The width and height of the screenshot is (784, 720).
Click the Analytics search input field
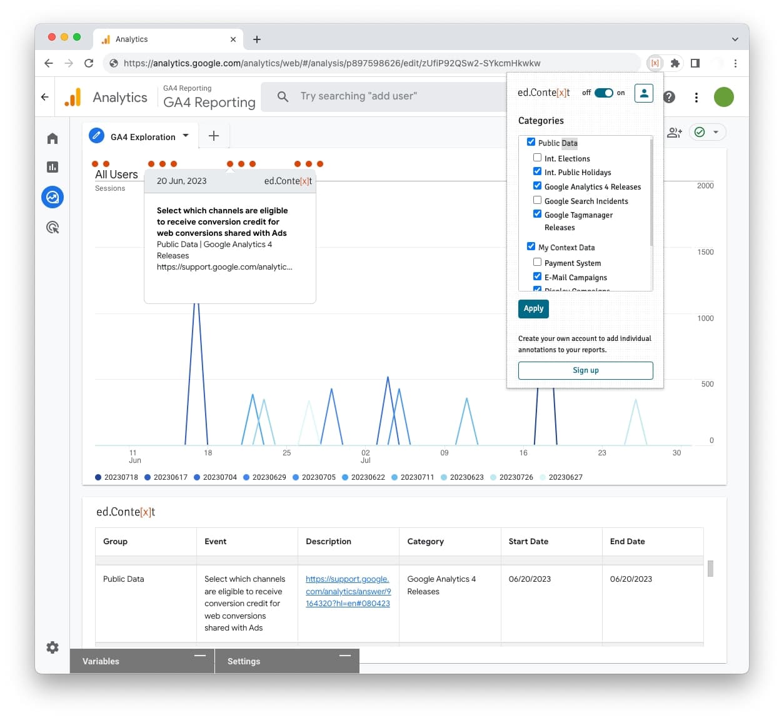[384, 96]
